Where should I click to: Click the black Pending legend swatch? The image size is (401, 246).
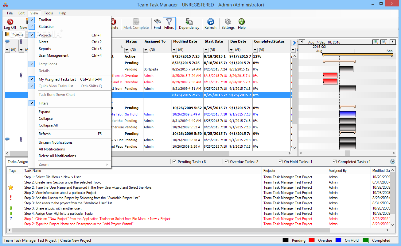coord(286,240)
